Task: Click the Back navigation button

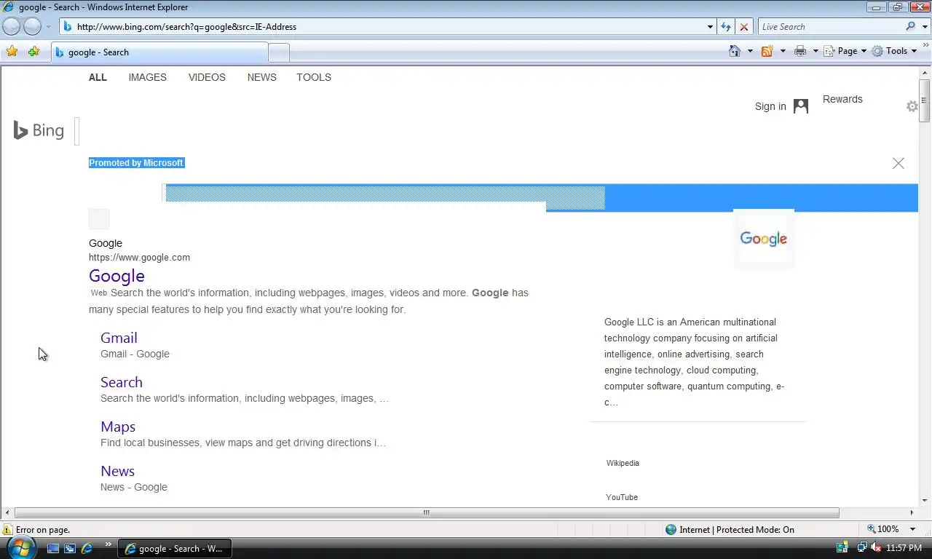Action: (12, 27)
